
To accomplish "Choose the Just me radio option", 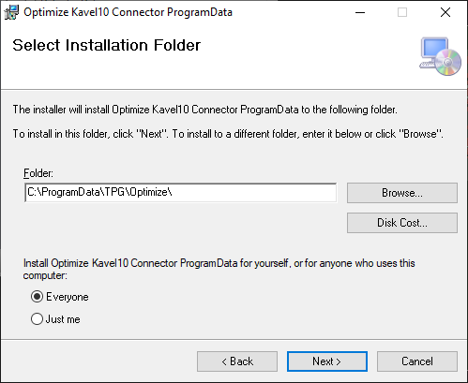I will point(37,319).
